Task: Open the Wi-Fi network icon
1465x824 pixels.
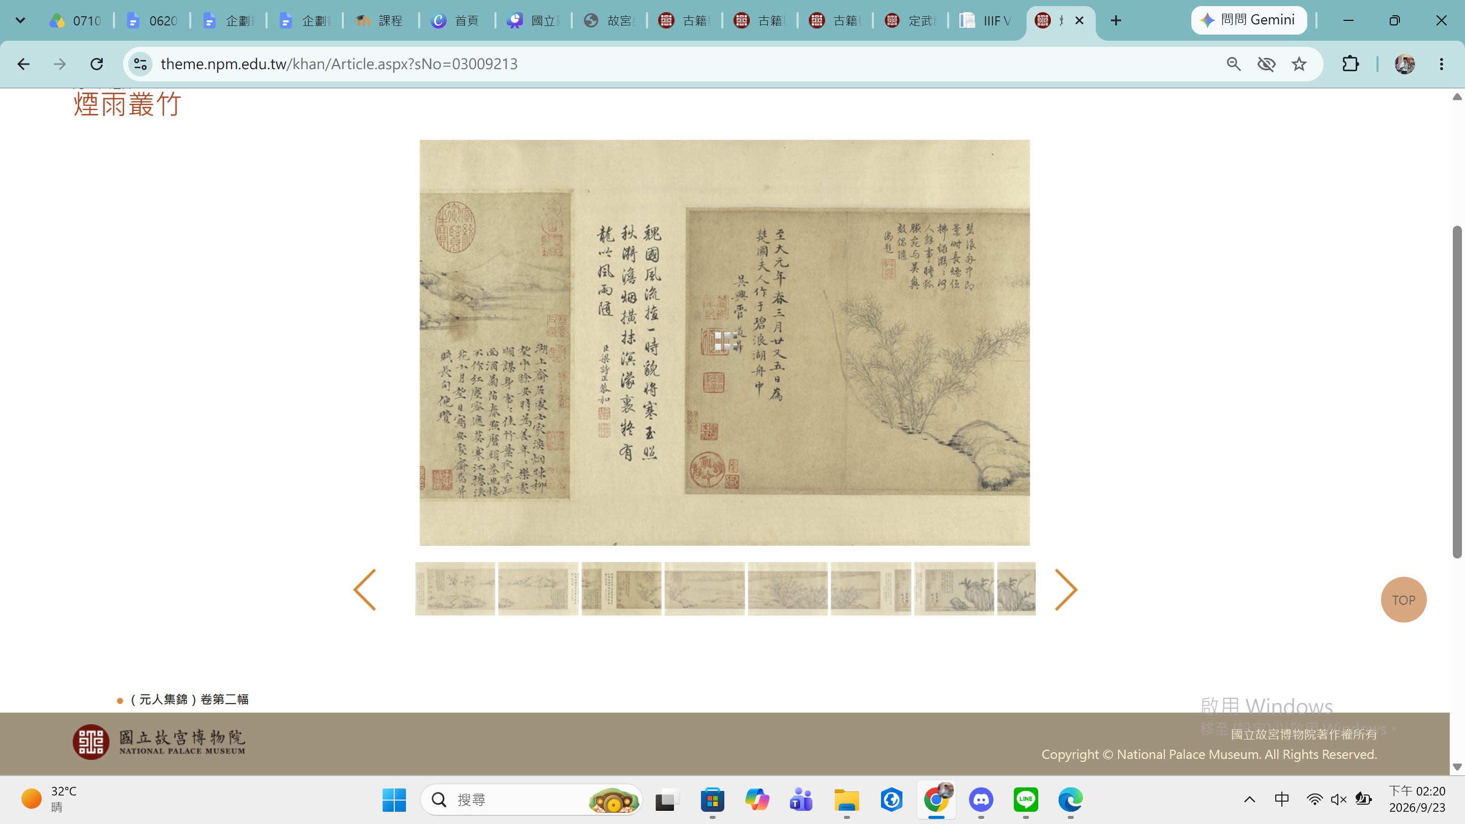Action: point(1314,800)
